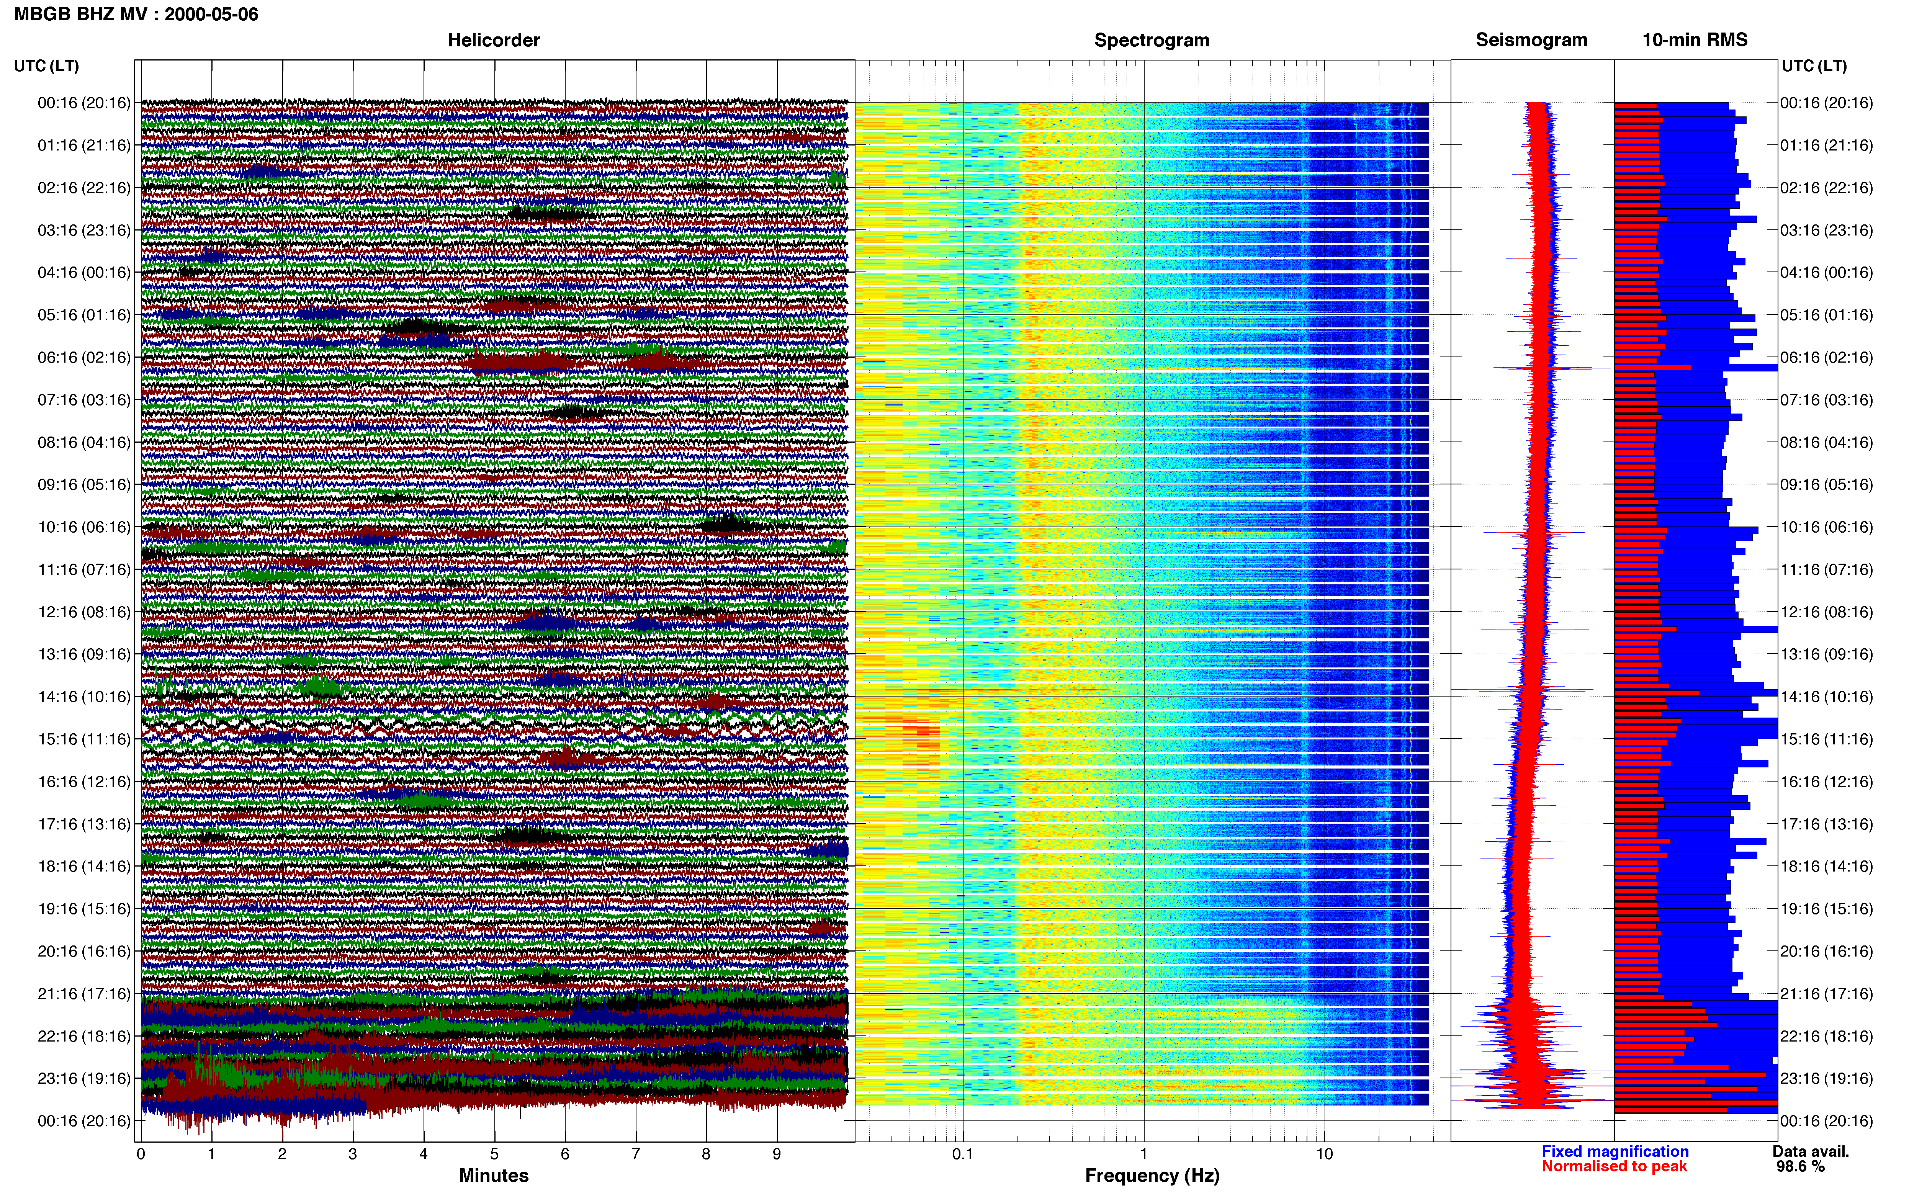Click the 98.6 % data availability value

[x=1800, y=1167]
